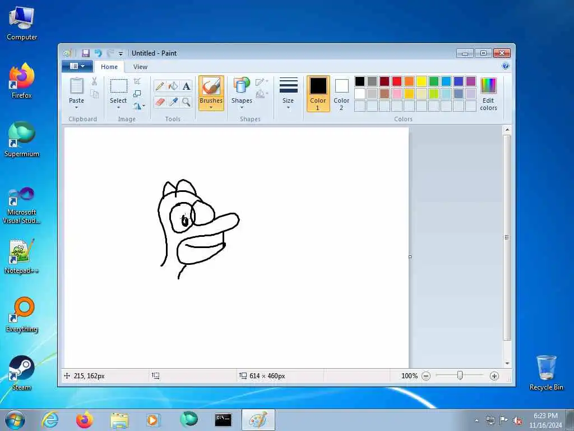574x431 pixels.
Task: Expand the Paste dropdown arrow
Action: point(76,108)
